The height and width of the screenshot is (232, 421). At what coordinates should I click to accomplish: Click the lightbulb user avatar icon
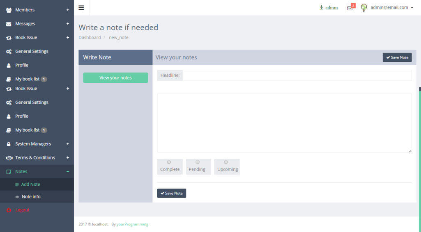pyautogui.click(x=363, y=7)
